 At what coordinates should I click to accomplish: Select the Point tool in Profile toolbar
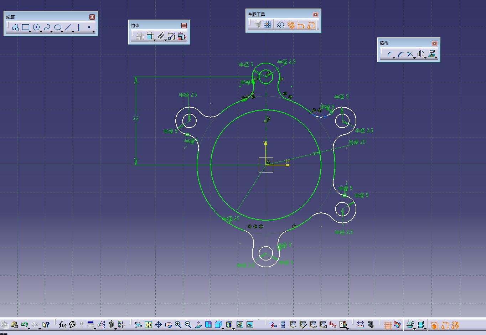click(89, 27)
